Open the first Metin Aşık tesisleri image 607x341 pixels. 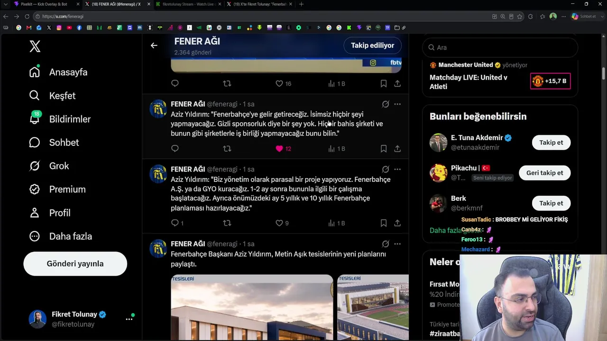252,307
